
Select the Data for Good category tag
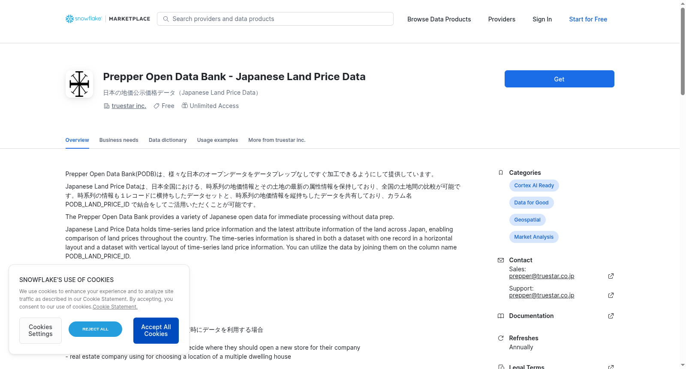[x=531, y=203]
